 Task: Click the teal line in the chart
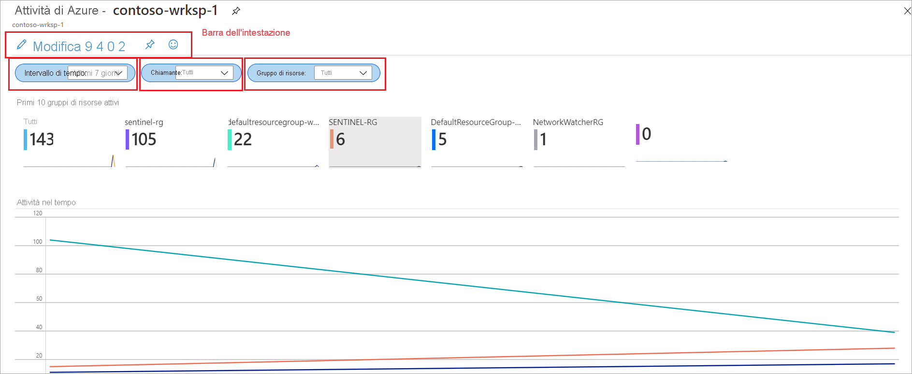472,286
